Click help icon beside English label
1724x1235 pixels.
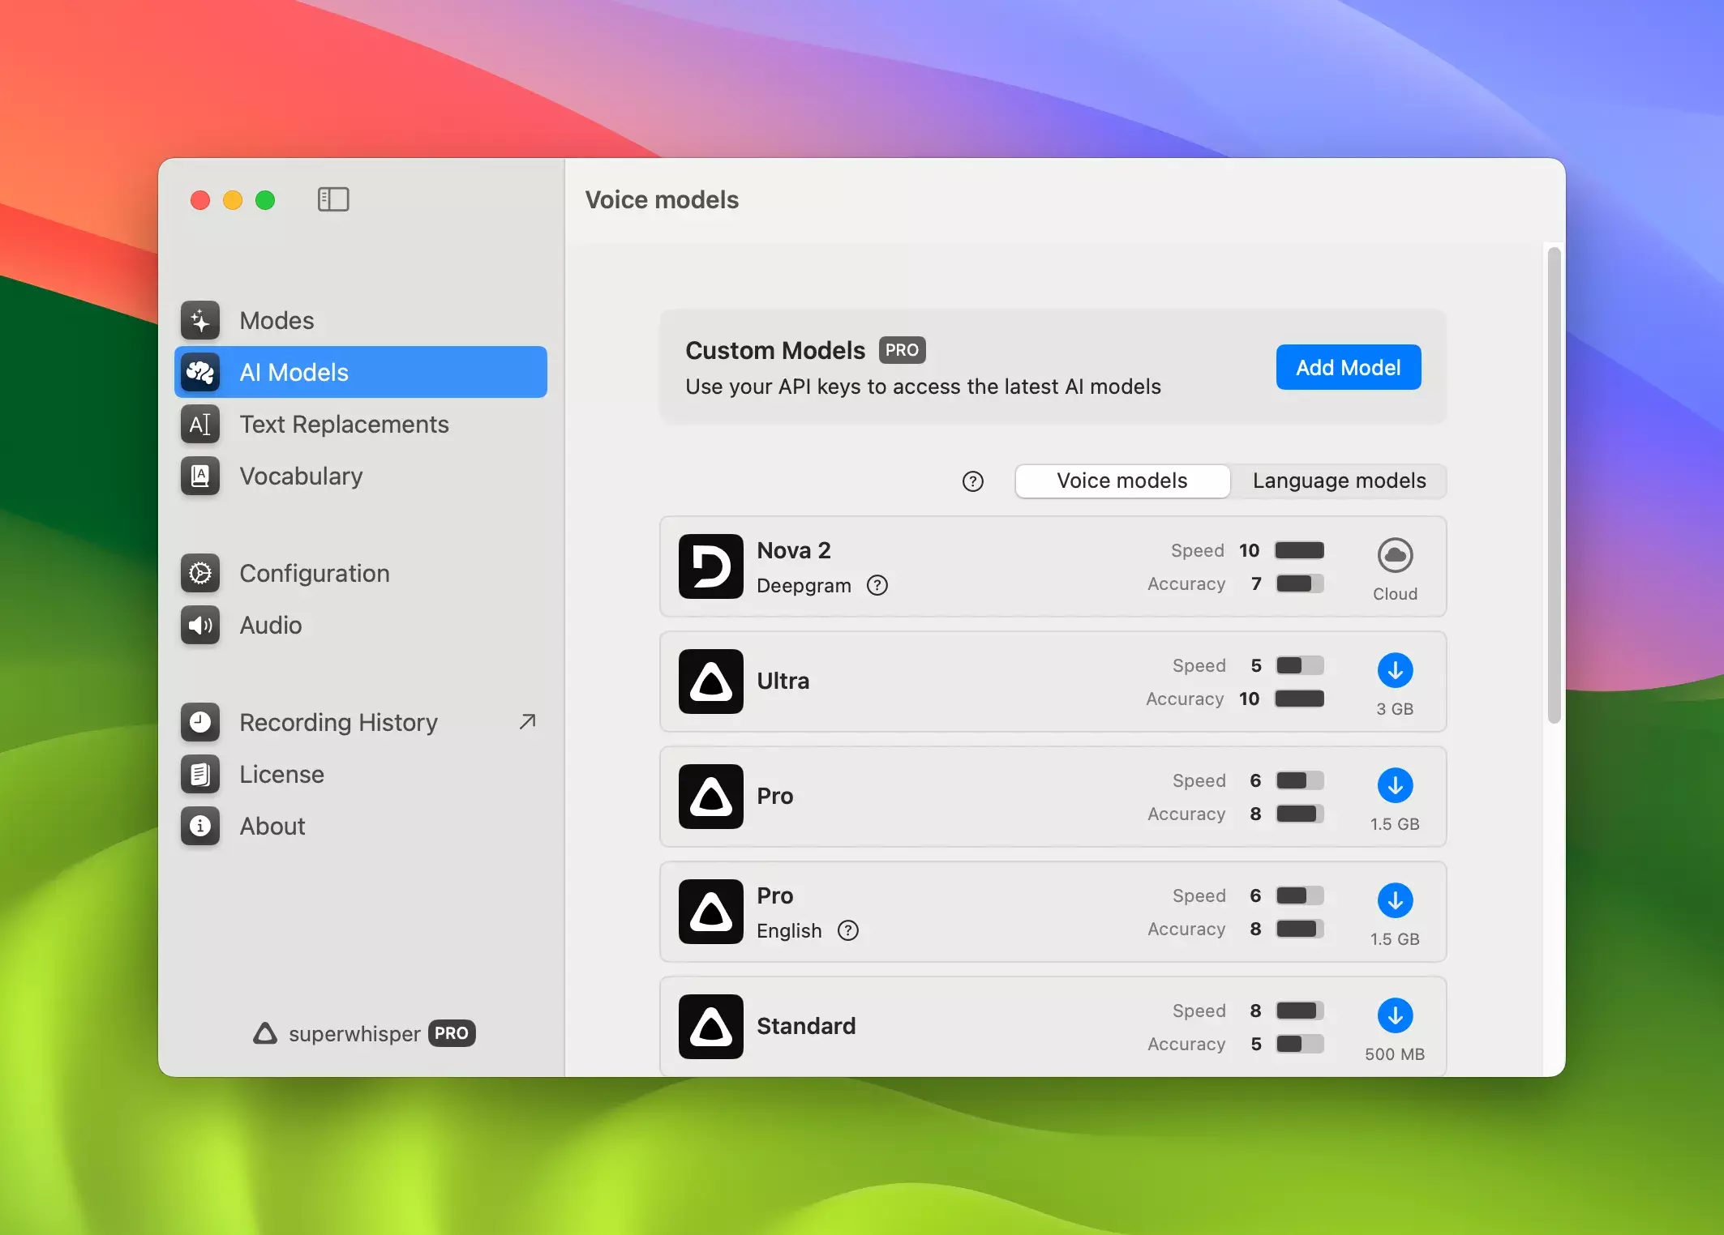pos(848,931)
